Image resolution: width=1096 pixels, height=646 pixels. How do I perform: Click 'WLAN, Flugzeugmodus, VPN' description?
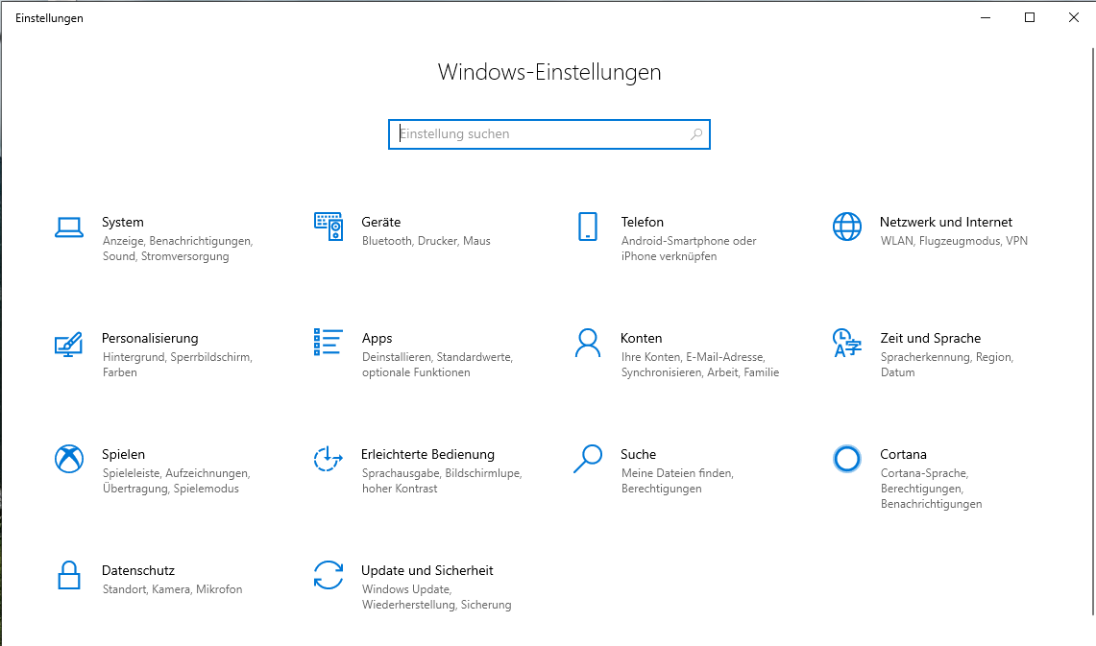(954, 241)
